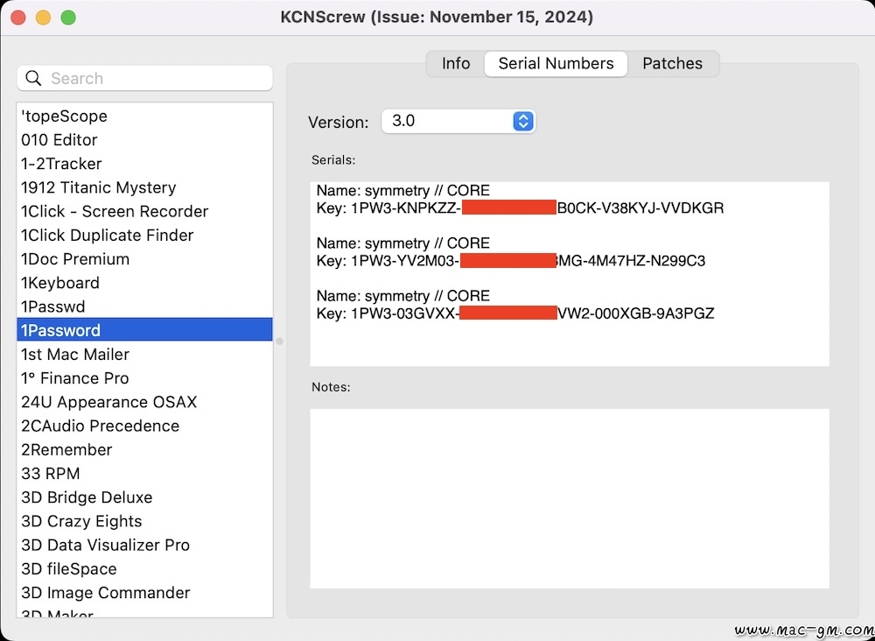Select the 3D Crazy Eights entry
Image resolution: width=875 pixels, height=641 pixels.
(x=145, y=521)
